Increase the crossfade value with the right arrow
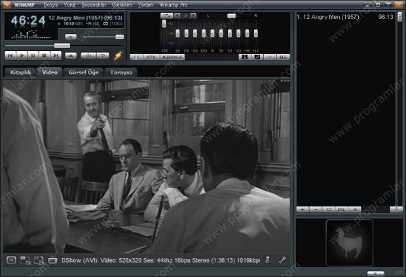The width and height of the screenshot is (406, 277). point(193,16)
